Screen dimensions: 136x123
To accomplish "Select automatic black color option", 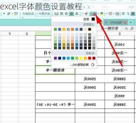I will click(x=89, y=19).
